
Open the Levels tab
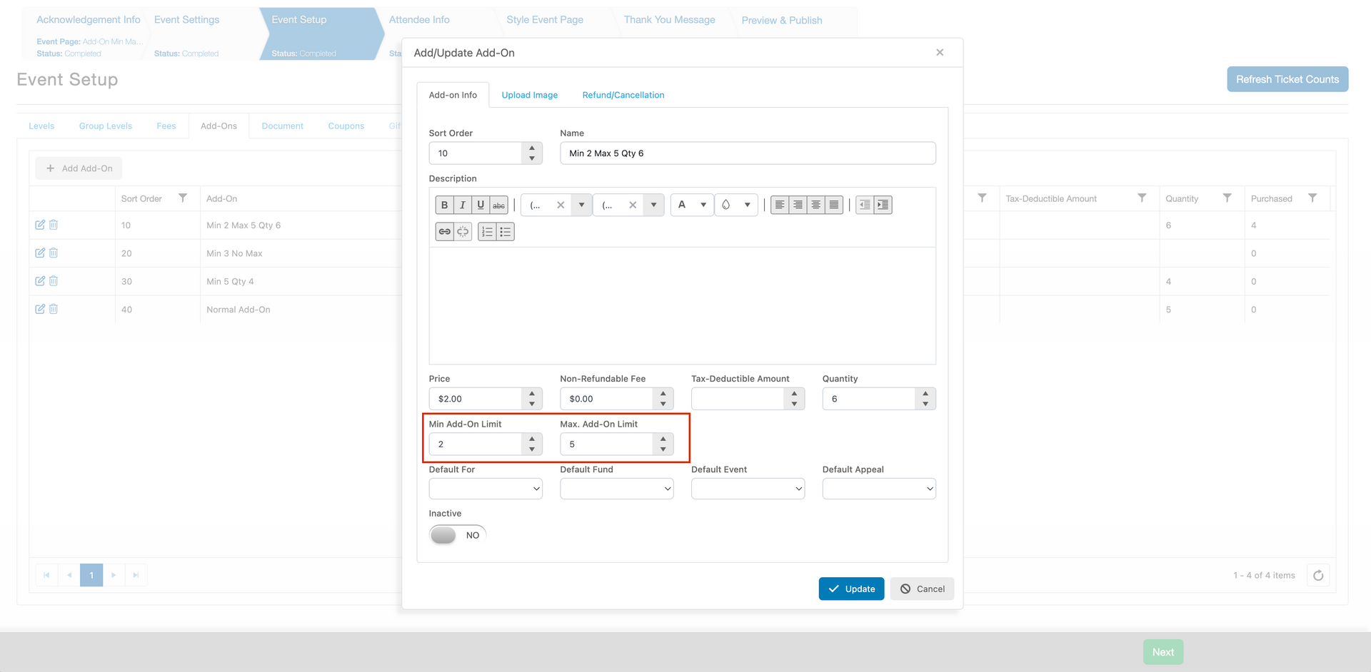[41, 126]
